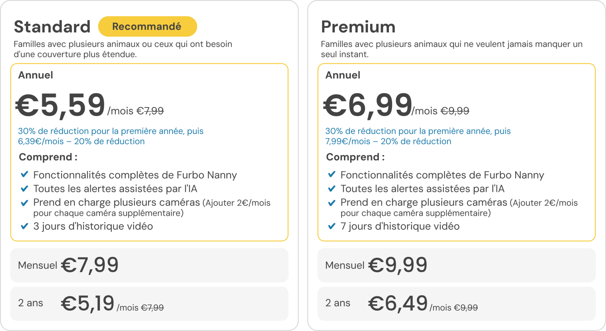Viewport: 606px width, 331px height.
Task: Click checkmark next to 7 jours d'historique vidéo
Action: (x=332, y=226)
